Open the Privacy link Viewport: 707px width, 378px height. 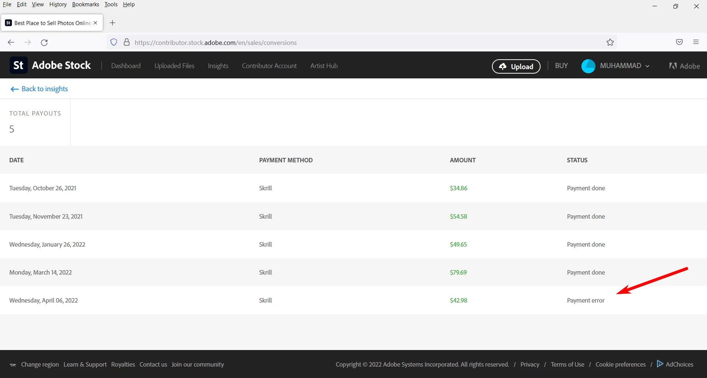(x=530, y=364)
